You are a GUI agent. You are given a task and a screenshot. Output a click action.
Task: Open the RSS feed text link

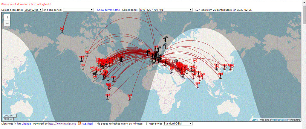[x=87, y=124]
